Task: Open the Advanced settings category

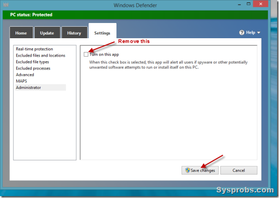Action: tap(25, 75)
